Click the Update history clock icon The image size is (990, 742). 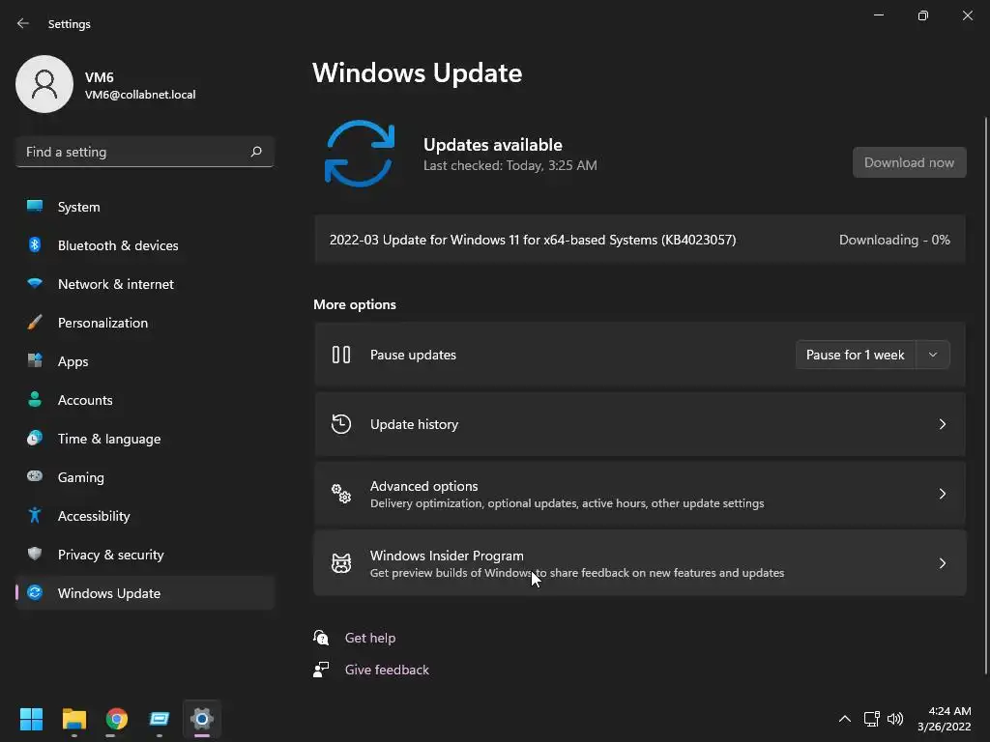pyautogui.click(x=341, y=424)
